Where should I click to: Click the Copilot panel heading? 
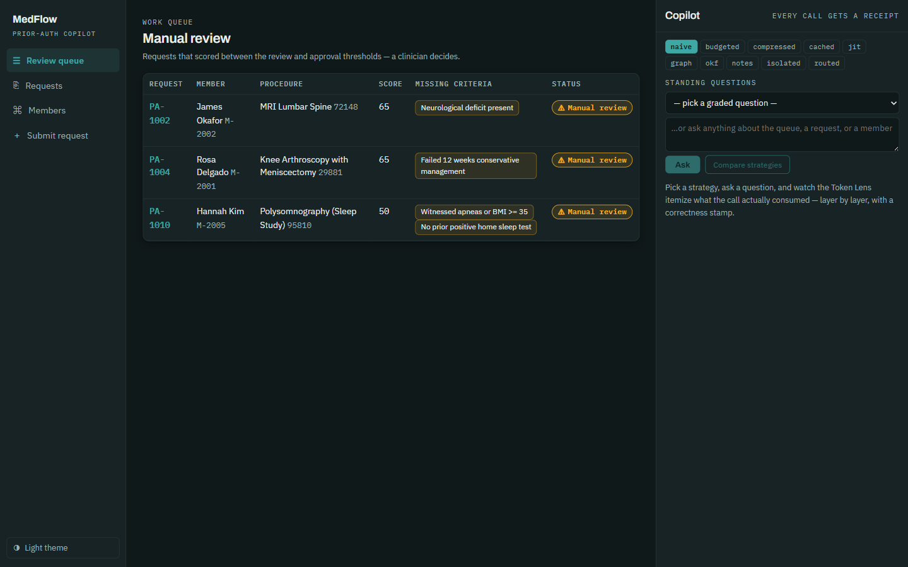point(682,15)
